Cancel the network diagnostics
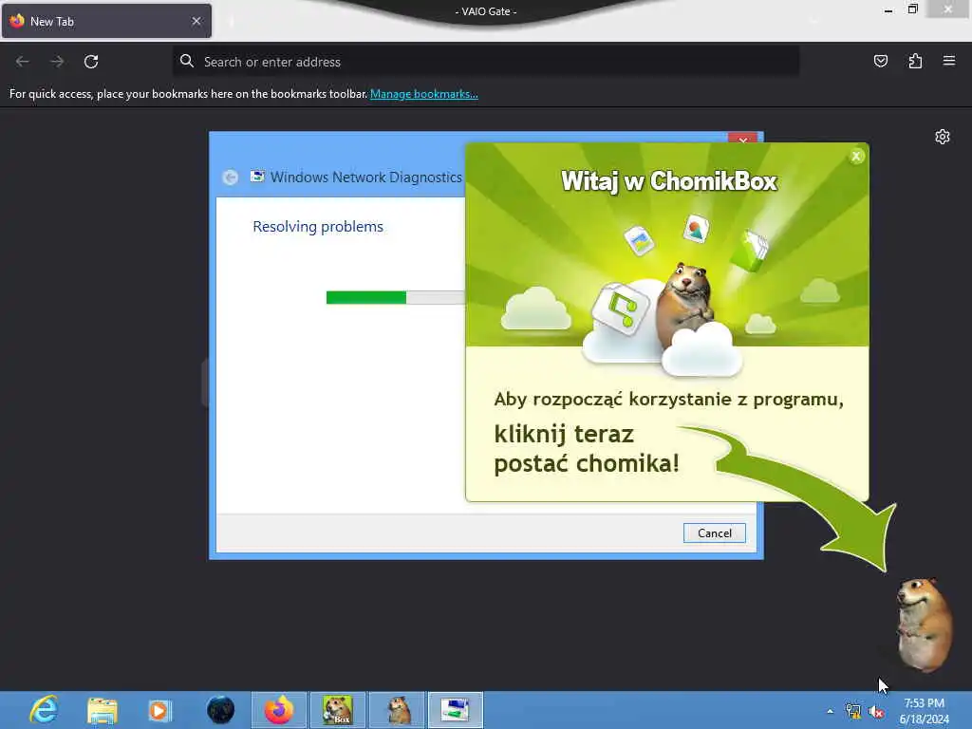This screenshot has height=729, width=972. [714, 533]
